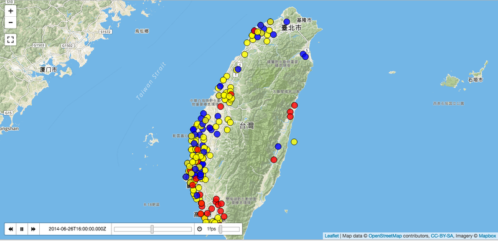This screenshot has height=241, width=498.
Task: Toggle fullscreen map view
Action: tap(11, 40)
